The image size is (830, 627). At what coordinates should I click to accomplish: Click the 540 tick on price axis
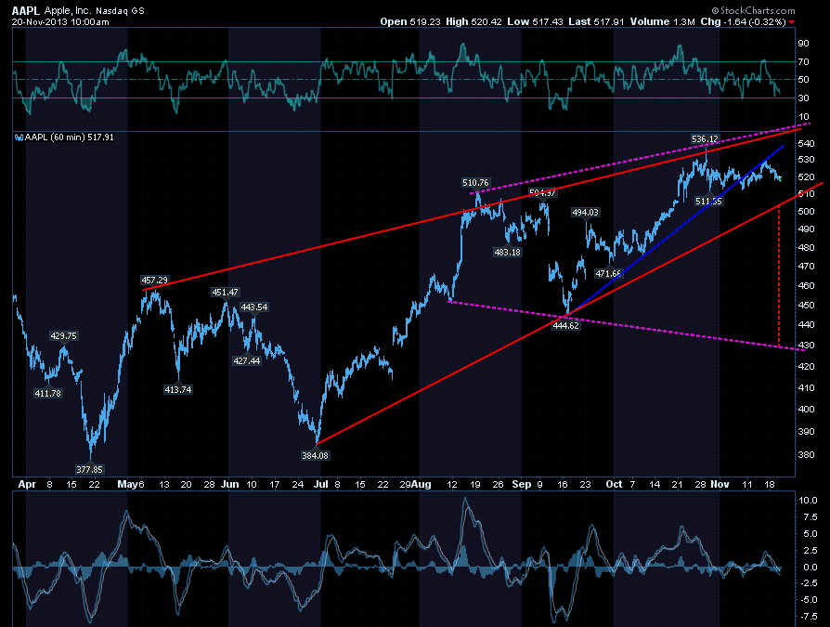tap(806, 143)
